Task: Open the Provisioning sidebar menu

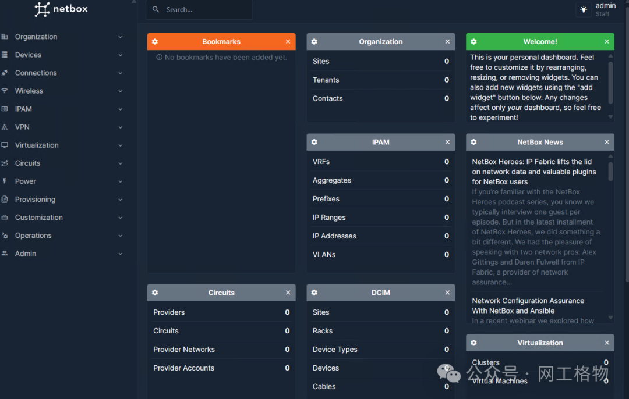Action: [x=62, y=199]
